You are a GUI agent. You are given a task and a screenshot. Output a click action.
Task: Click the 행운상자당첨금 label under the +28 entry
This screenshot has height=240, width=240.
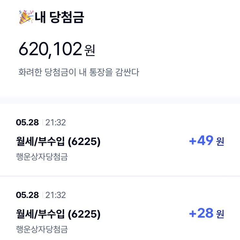coord(42,230)
